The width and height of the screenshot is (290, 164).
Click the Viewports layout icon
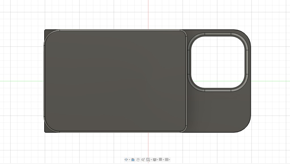click(x=167, y=159)
